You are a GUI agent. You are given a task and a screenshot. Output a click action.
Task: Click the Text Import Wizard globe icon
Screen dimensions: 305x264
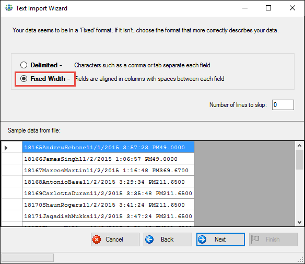tap(9, 8)
